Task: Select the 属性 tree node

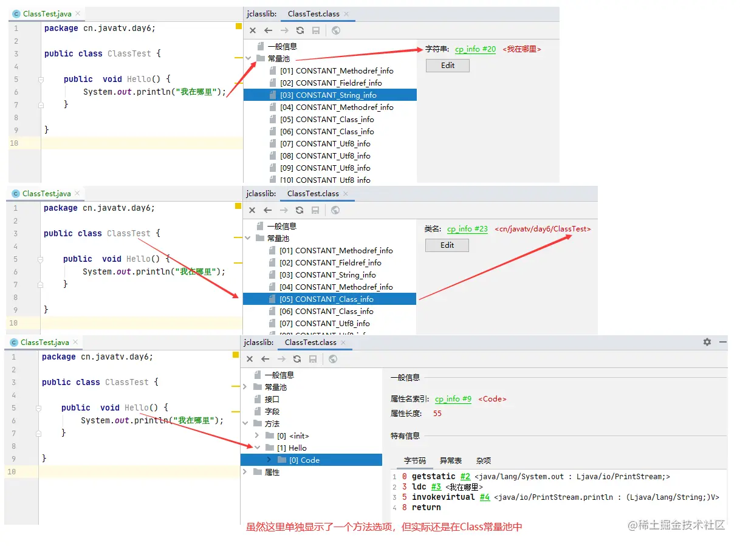Action: tap(272, 472)
